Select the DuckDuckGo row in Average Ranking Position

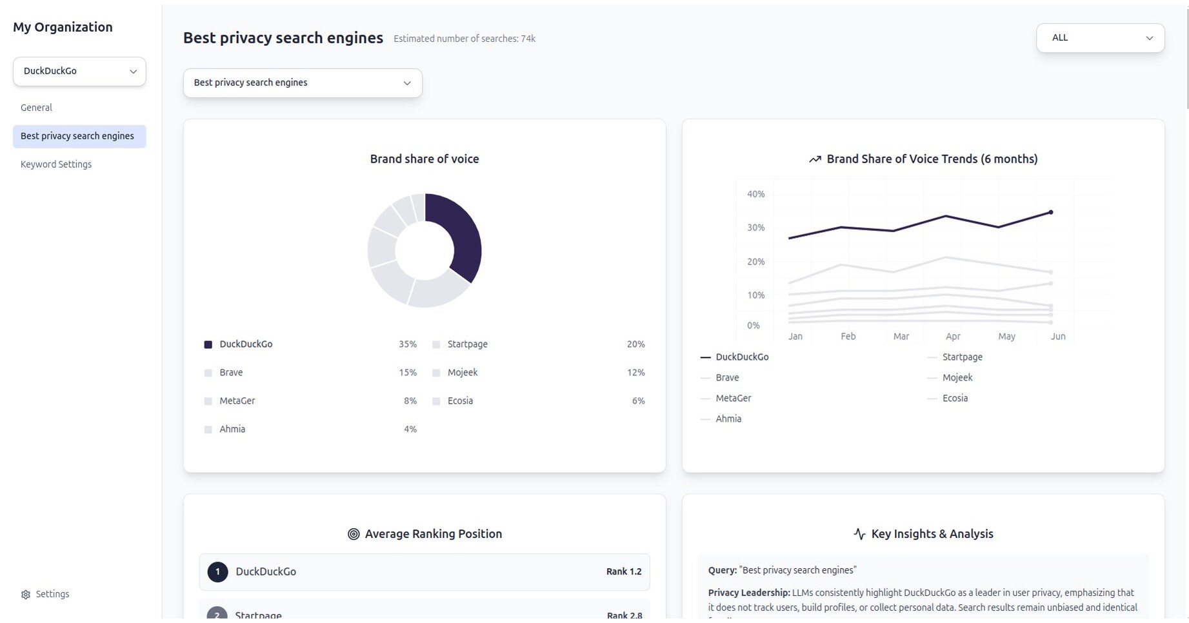click(424, 571)
